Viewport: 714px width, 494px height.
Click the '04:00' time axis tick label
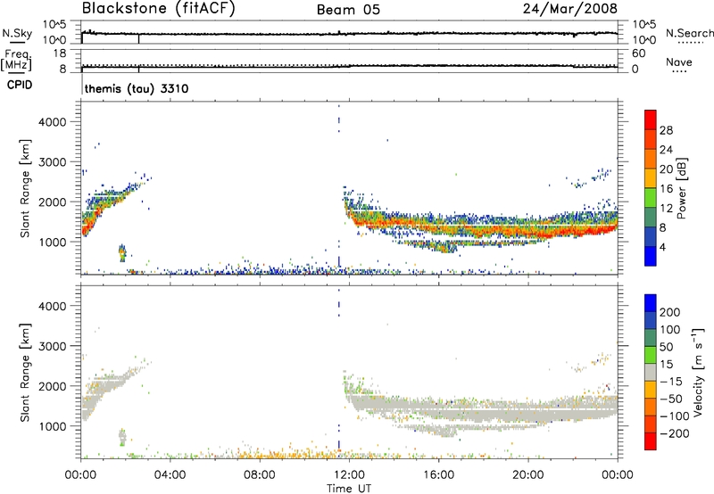[170, 475]
